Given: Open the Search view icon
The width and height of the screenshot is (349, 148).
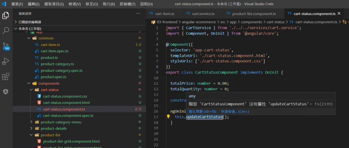Looking at the screenshot, I should point(5,31).
